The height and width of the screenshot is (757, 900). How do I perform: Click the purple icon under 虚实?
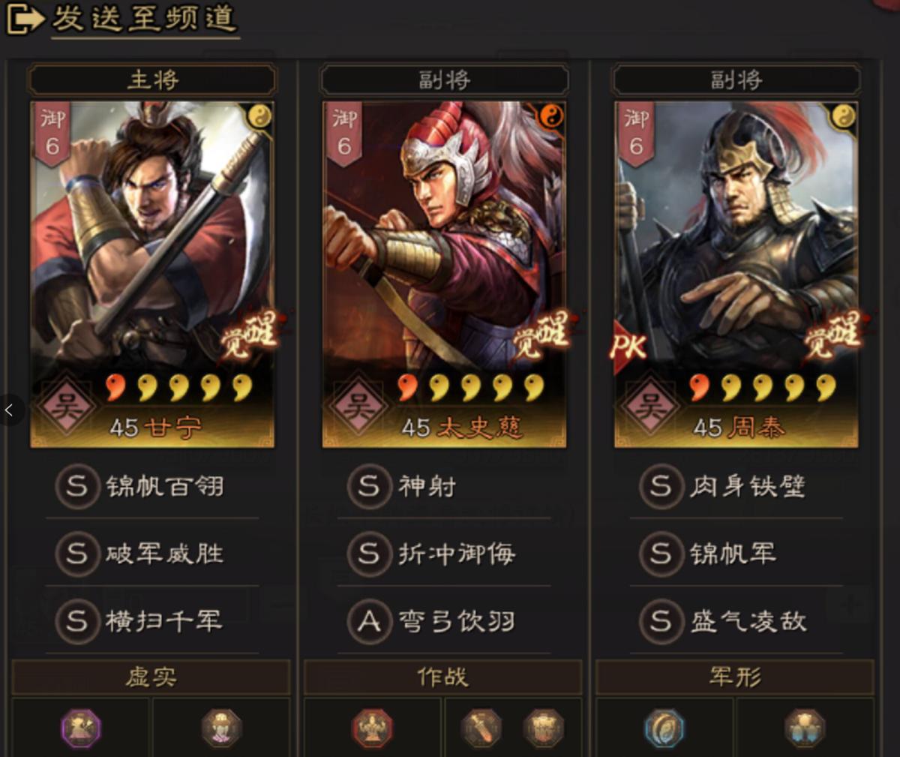(81, 728)
